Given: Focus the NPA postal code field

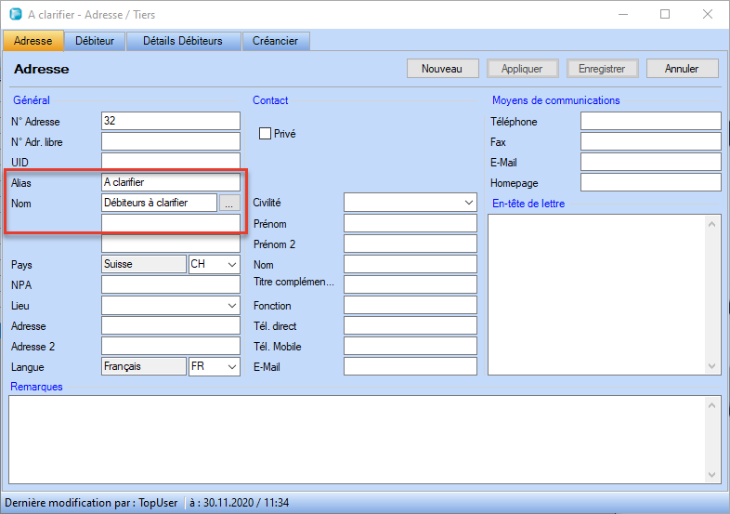Looking at the screenshot, I should pos(170,285).
